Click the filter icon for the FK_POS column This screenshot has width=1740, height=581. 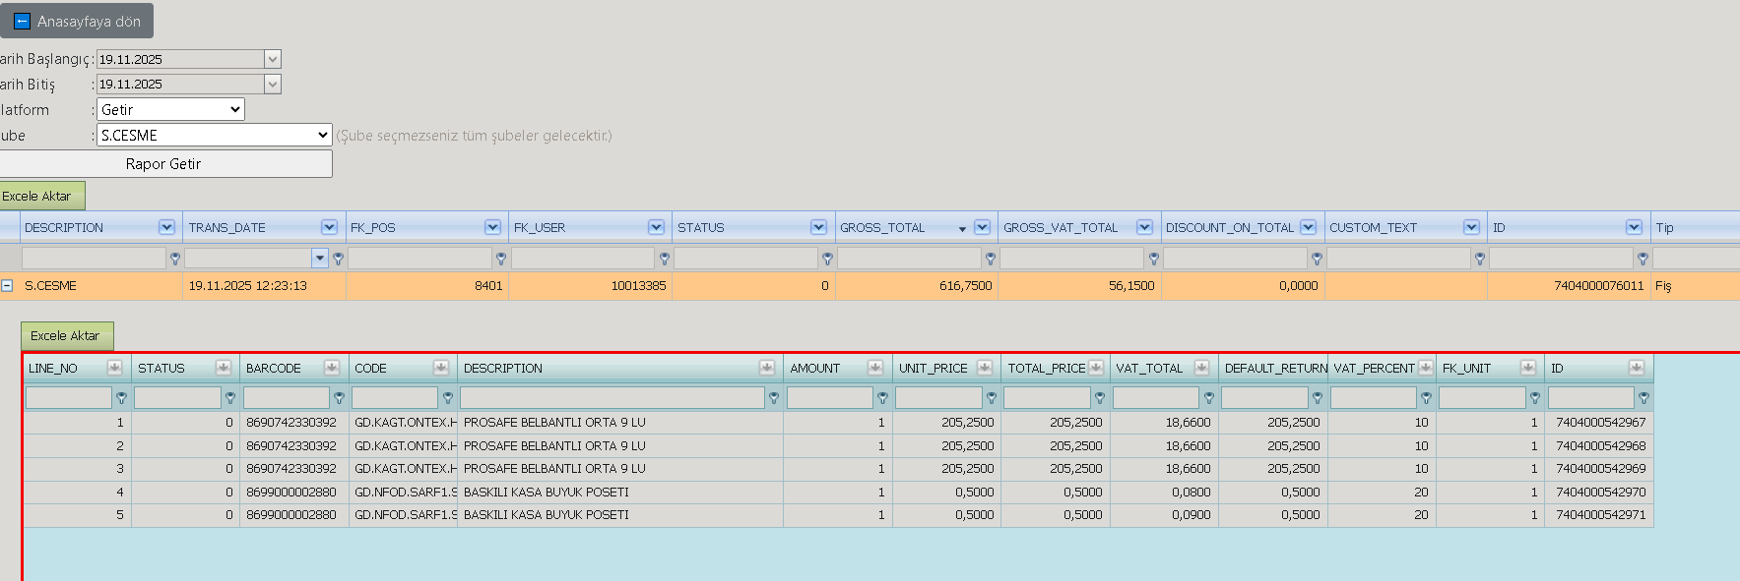(501, 259)
